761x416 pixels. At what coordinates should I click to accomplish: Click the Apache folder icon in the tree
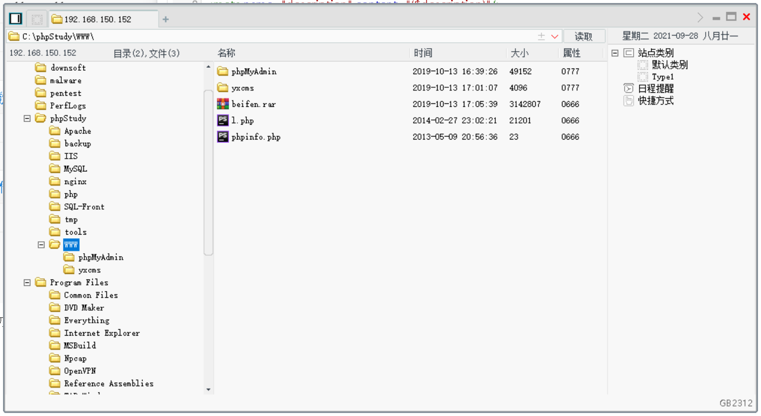(55, 131)
